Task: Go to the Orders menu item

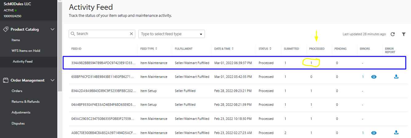Action: coord(17,91)
